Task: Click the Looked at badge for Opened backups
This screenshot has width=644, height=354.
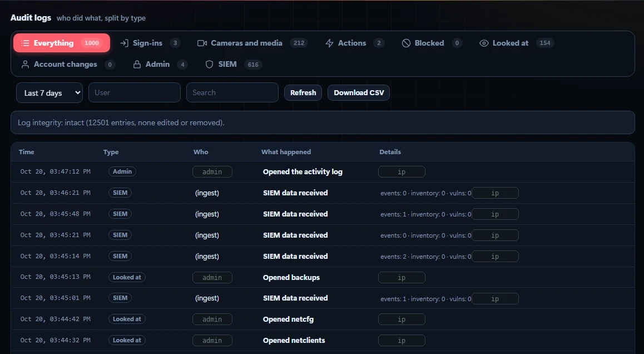Action: [127, 277]
